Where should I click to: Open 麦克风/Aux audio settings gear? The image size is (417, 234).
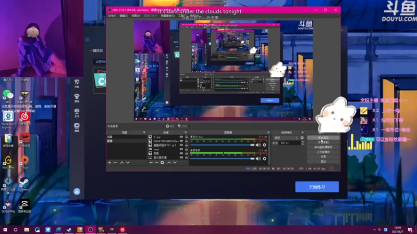click(x=264, y=145)
